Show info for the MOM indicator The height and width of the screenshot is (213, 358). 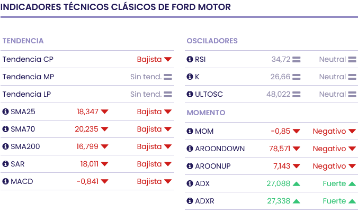[190, 131]
